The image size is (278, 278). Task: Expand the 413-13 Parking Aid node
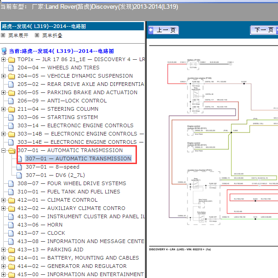click(3, 250)
